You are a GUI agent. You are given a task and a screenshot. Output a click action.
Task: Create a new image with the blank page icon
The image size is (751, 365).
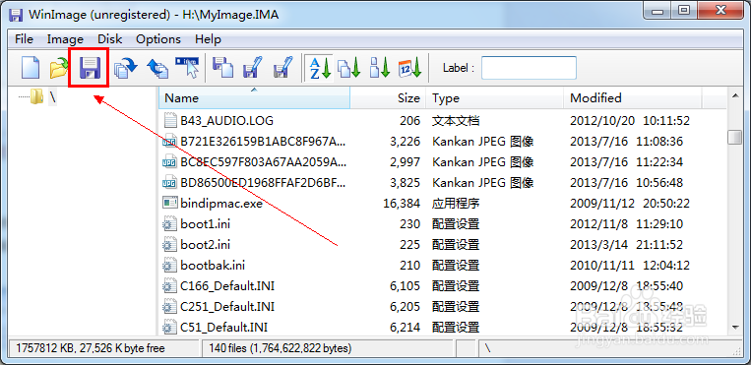31,68
